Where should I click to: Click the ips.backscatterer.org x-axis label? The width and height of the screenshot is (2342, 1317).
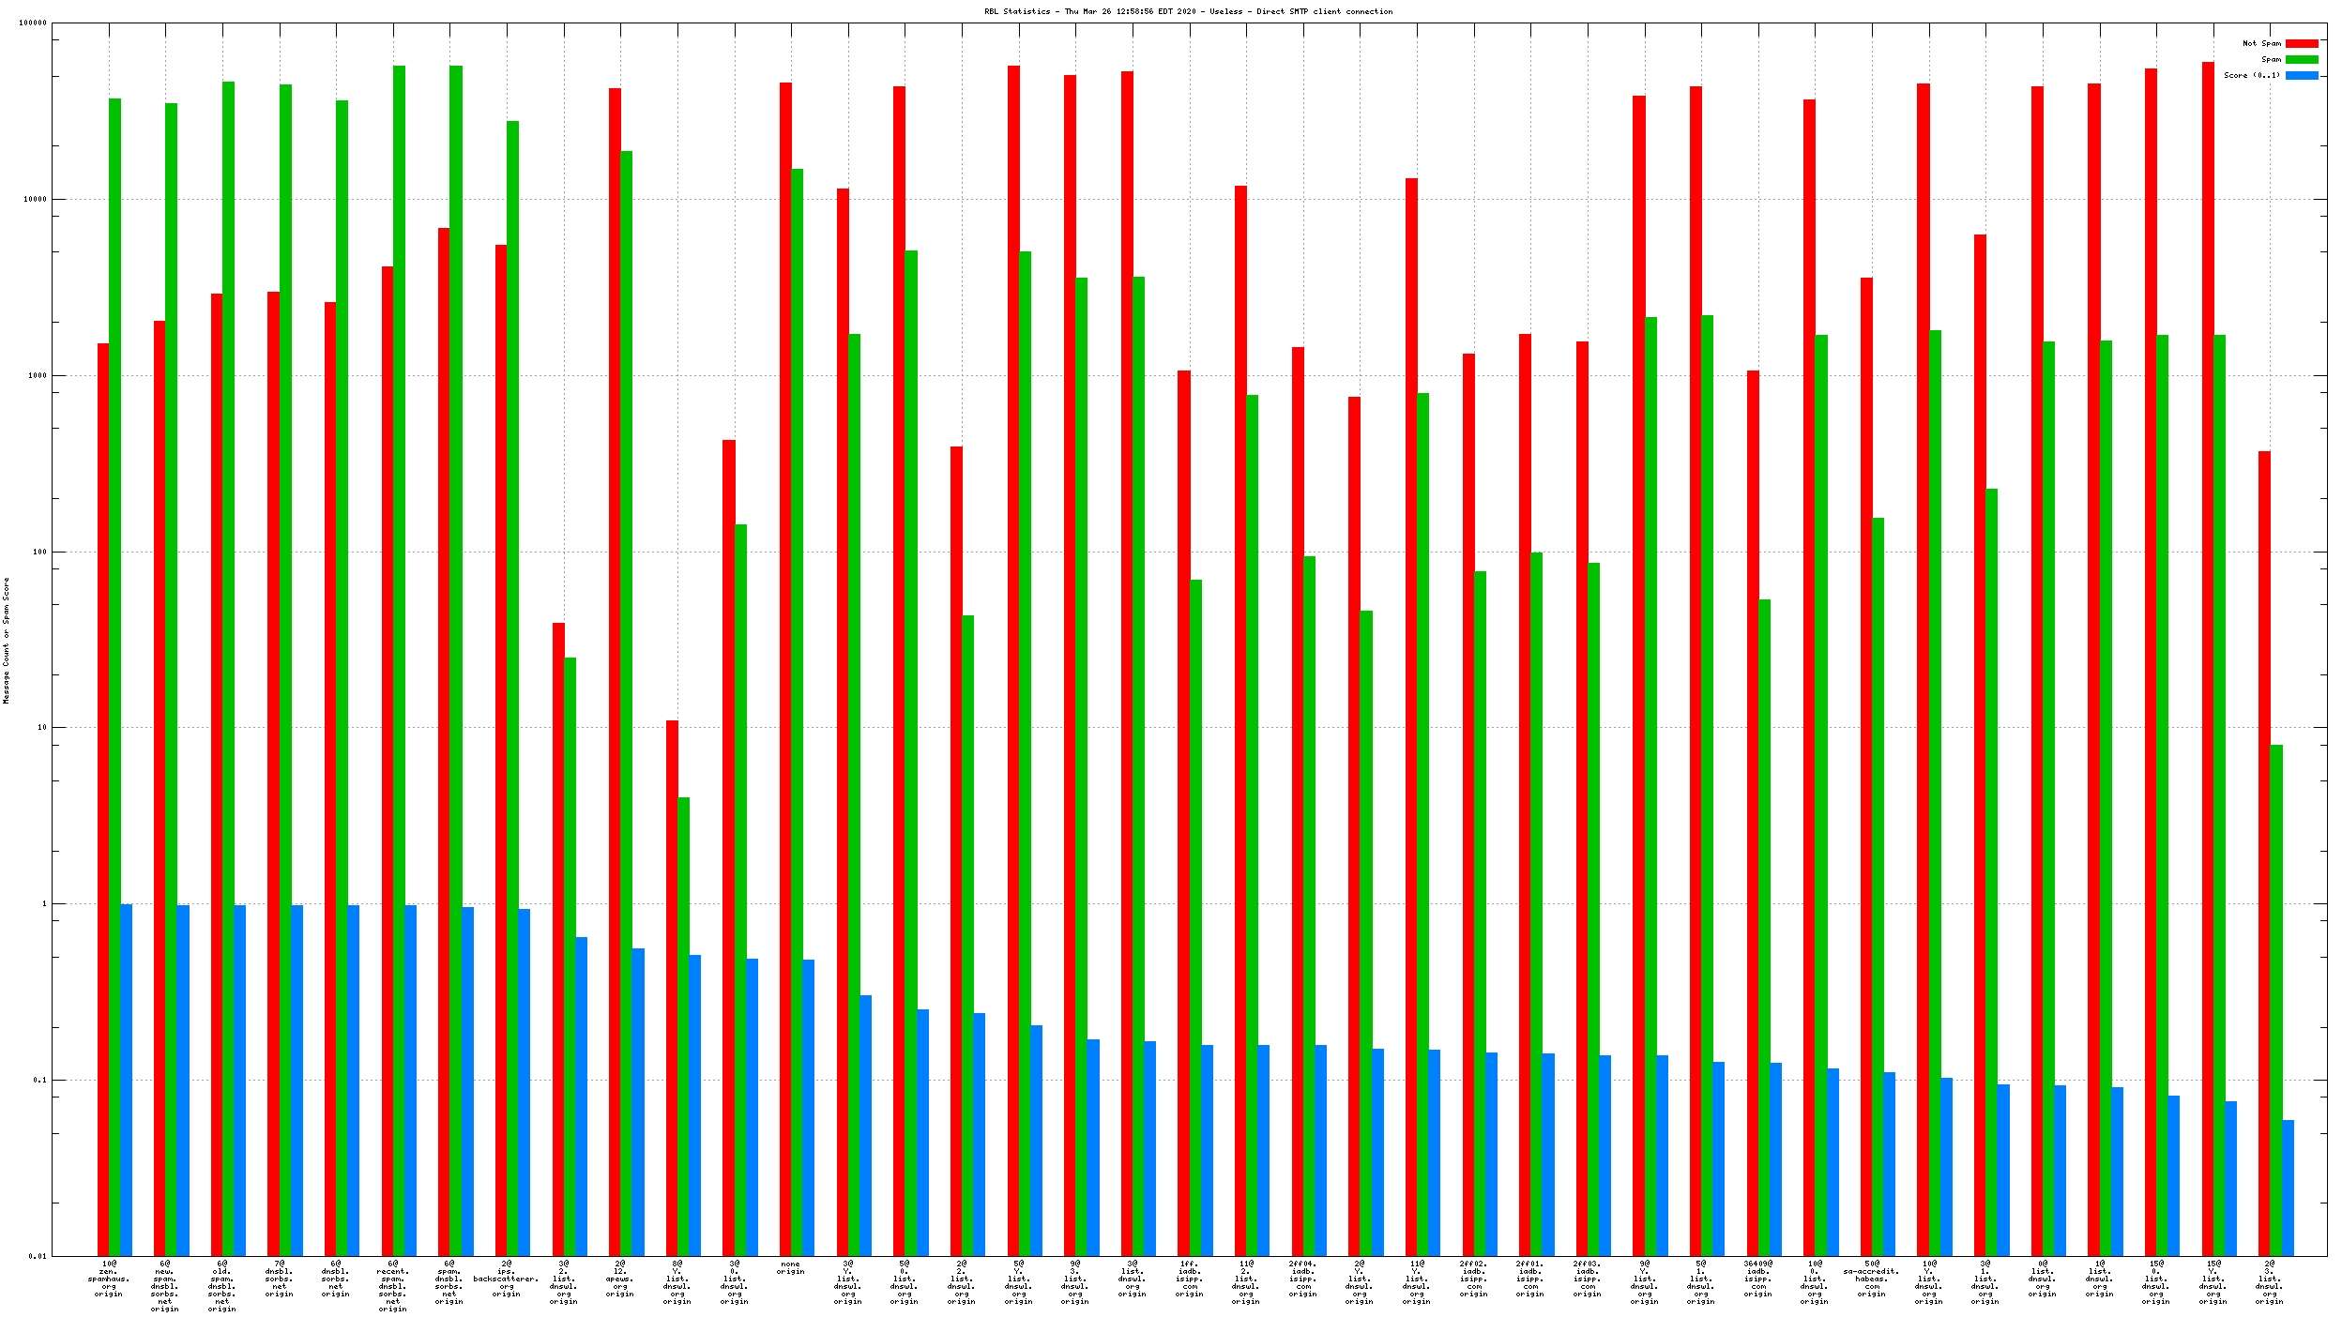click(x=507, y=1279)
